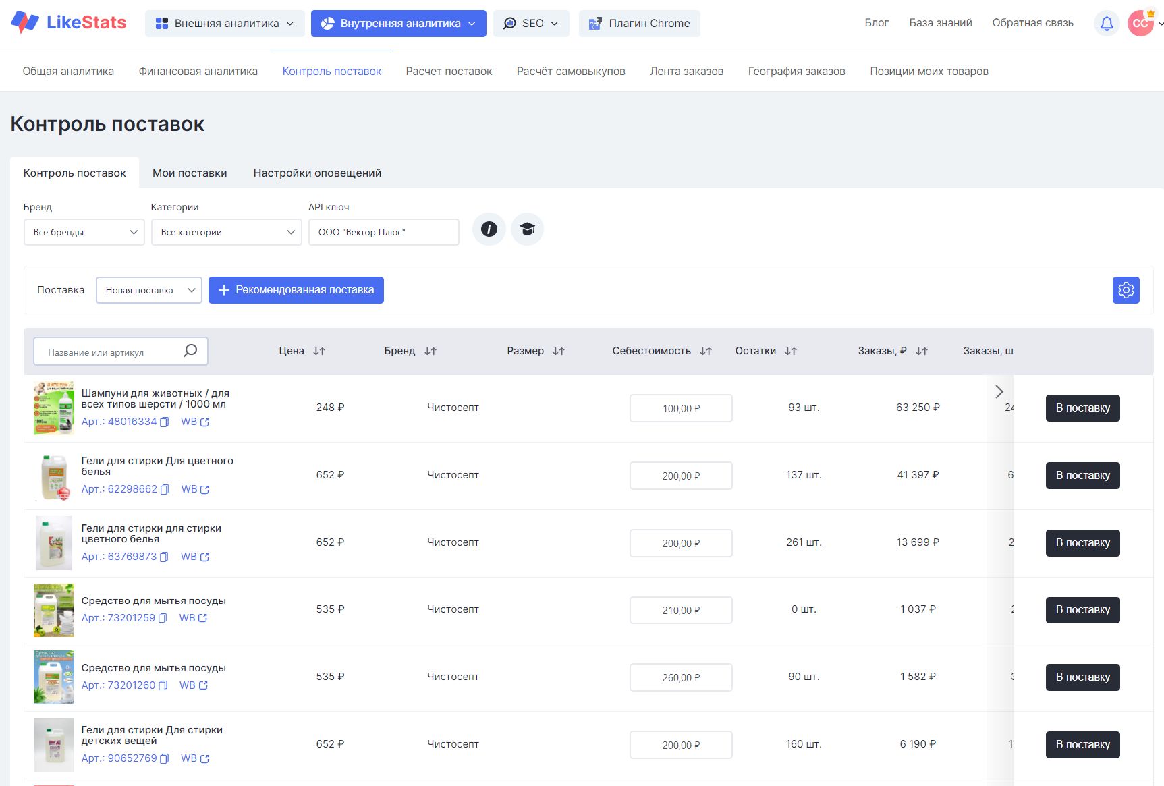Sort table by Бренд column
1164x786 pixels.
point(431,352)
